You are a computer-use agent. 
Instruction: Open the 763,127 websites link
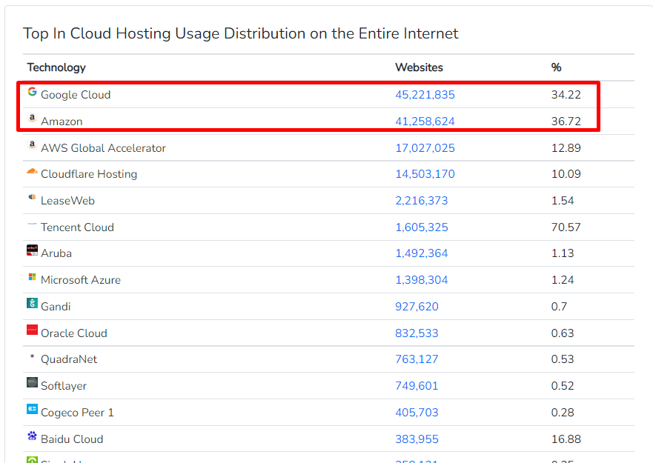[x=417, y=359]
